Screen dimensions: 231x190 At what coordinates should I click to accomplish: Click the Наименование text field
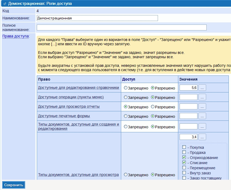[97, 18]
